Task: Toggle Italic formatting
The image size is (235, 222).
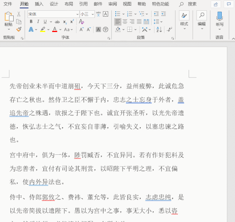Action: coord(38,22)
